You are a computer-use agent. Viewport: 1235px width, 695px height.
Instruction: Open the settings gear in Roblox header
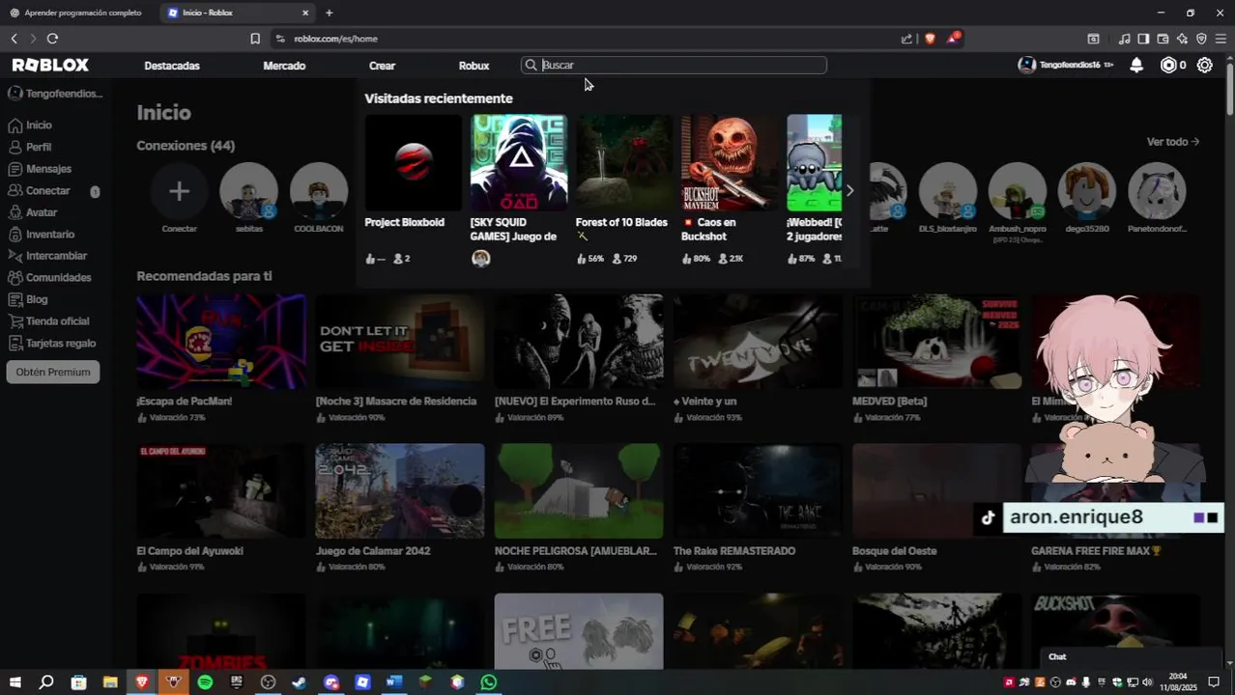tap(1204, 65)
